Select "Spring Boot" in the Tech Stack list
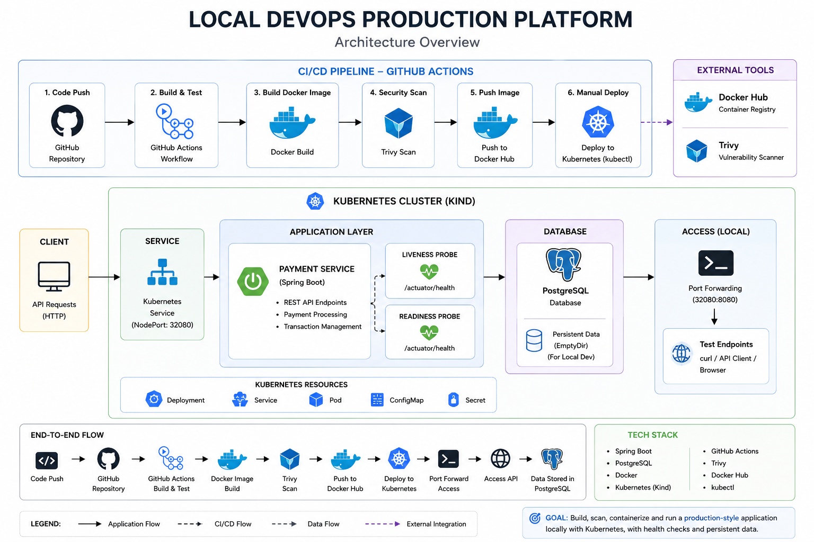Screen dimensions: 814x542 click(633, 451)
